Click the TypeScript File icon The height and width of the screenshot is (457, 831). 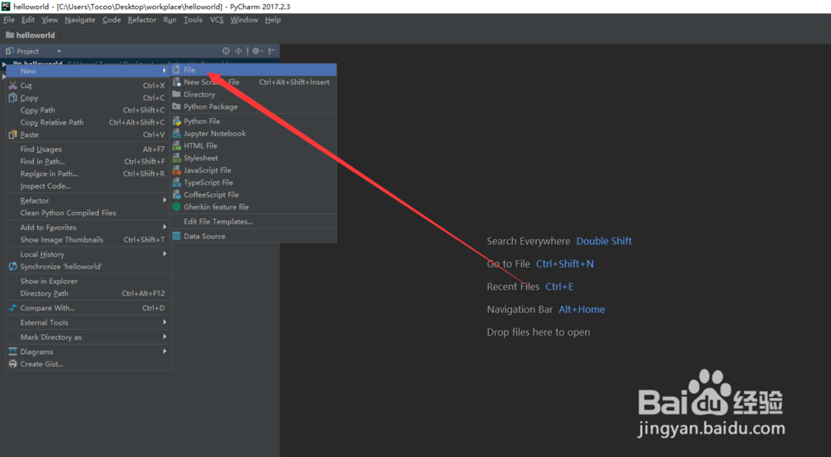pos(176,182)
